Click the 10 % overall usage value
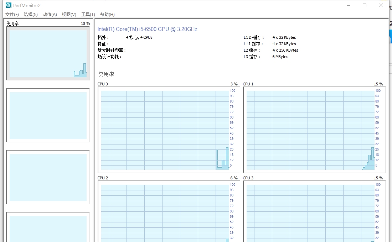 pos(84,23)
